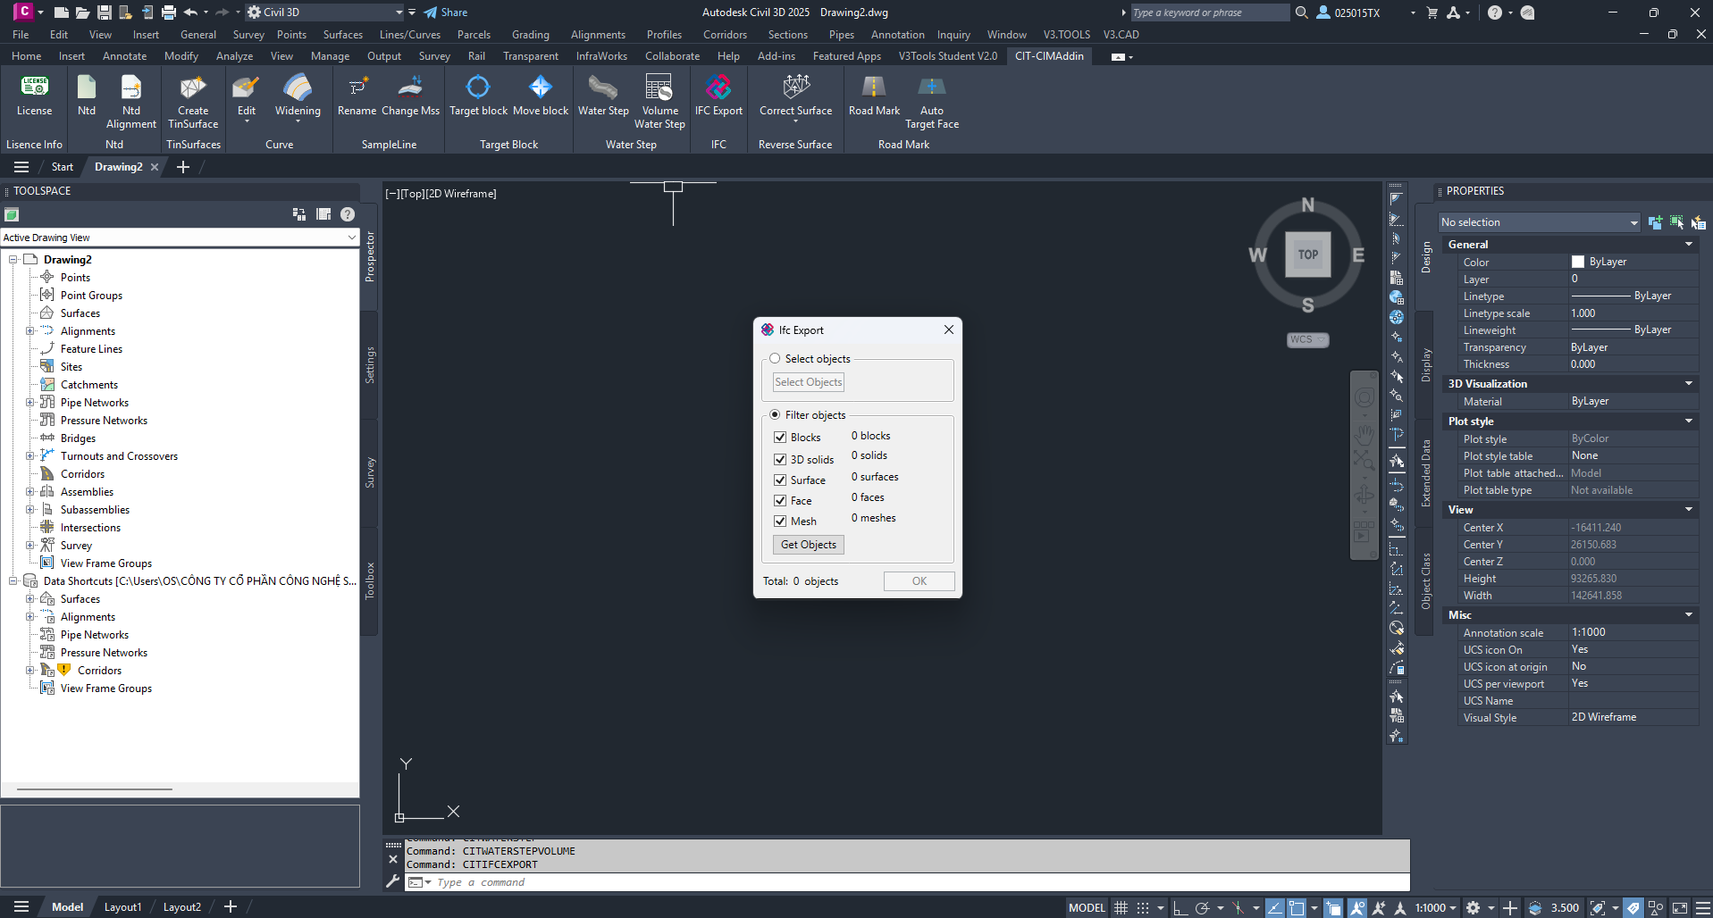Switch to the V3Tools Student V2.0 tab

[947, 55]
